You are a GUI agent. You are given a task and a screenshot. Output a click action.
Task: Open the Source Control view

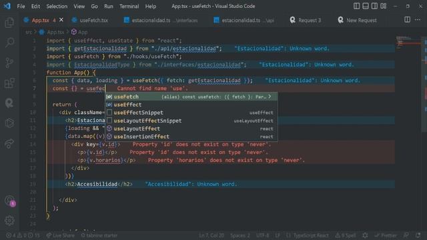pos(9,63)
